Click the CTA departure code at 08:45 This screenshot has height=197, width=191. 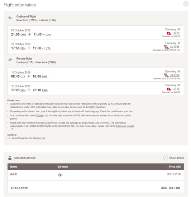coord(23,77)
